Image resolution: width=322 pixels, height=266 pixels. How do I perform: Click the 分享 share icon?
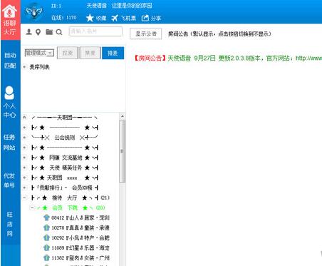tap(145, 18)
